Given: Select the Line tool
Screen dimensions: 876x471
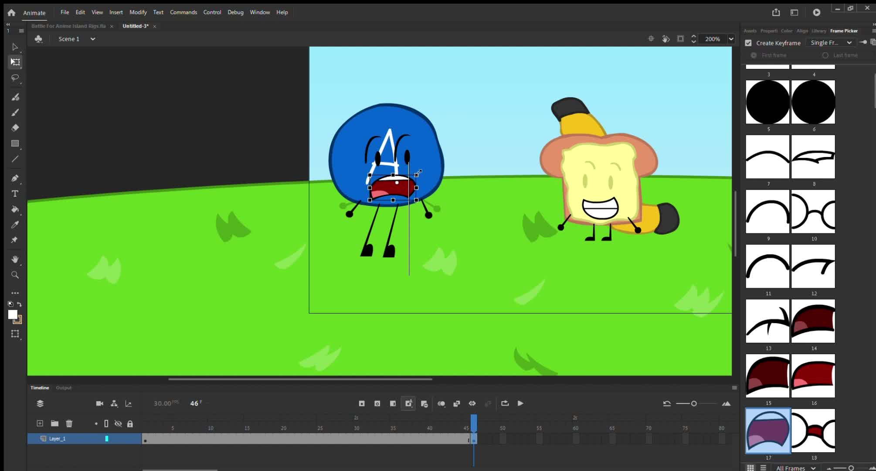Looking at the screenshot, I should click(x=15, y=159).
